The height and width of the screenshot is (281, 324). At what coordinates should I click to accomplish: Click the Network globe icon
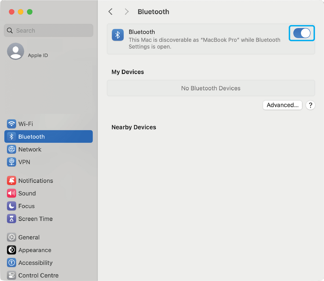pos(12,149)
